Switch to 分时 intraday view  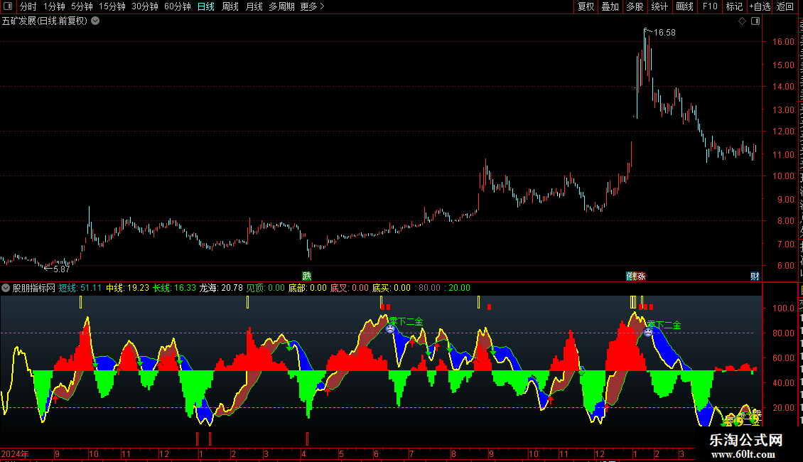click(28, 6)
